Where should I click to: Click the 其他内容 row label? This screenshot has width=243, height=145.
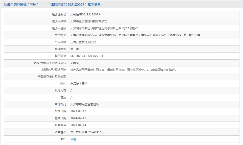(60, 90)
